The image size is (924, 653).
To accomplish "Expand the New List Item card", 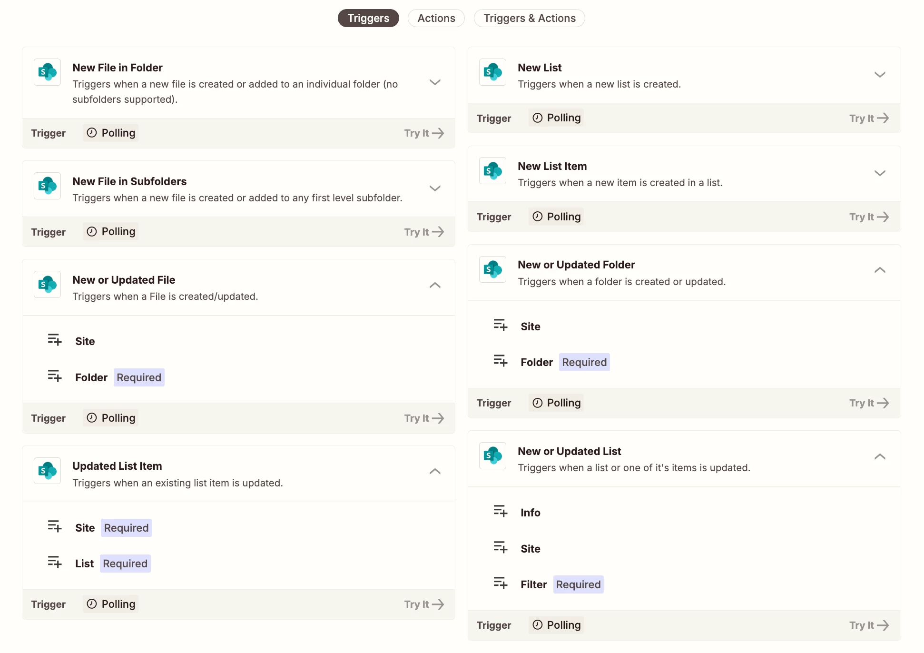I will point(880,173).
